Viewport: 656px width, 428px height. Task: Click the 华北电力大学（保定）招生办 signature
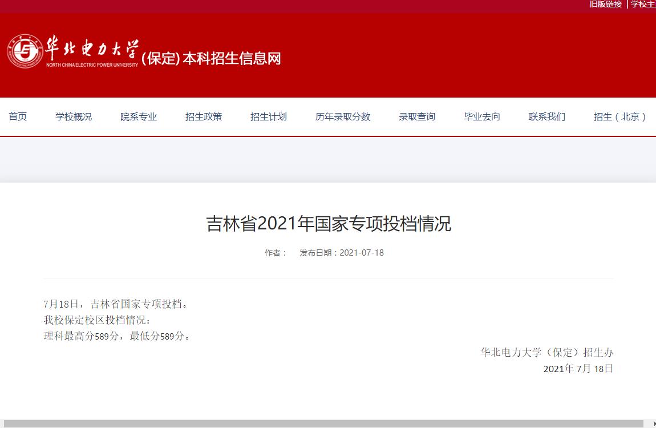coord(547,352)
